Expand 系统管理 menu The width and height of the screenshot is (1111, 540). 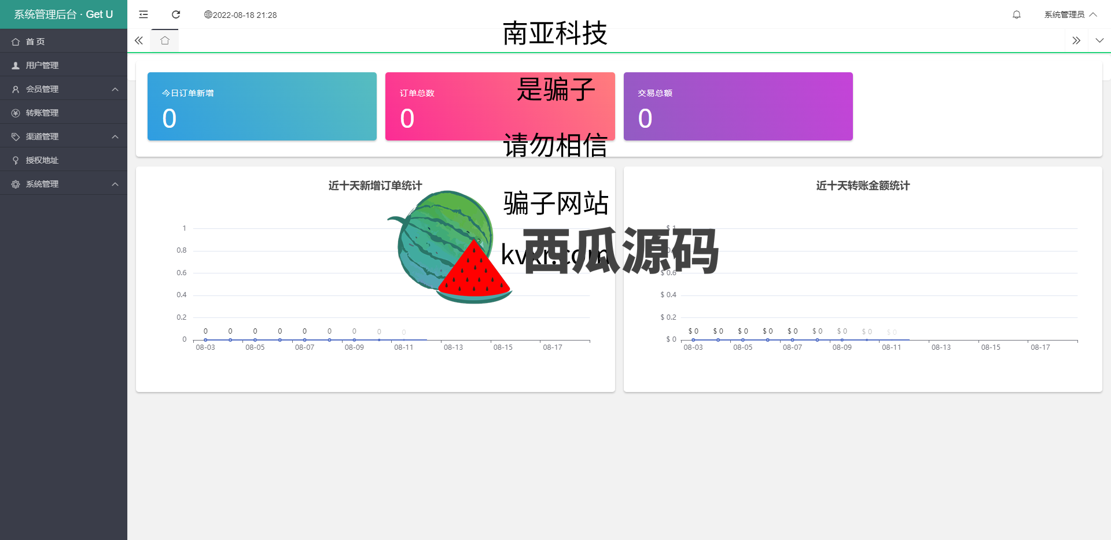[64, 183]
